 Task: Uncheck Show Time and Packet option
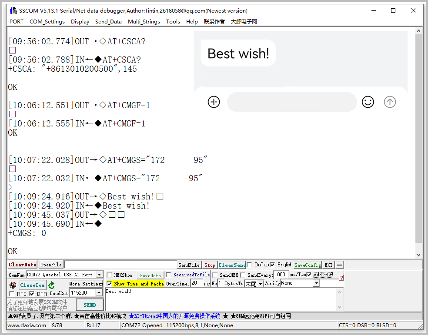(109, 284)
